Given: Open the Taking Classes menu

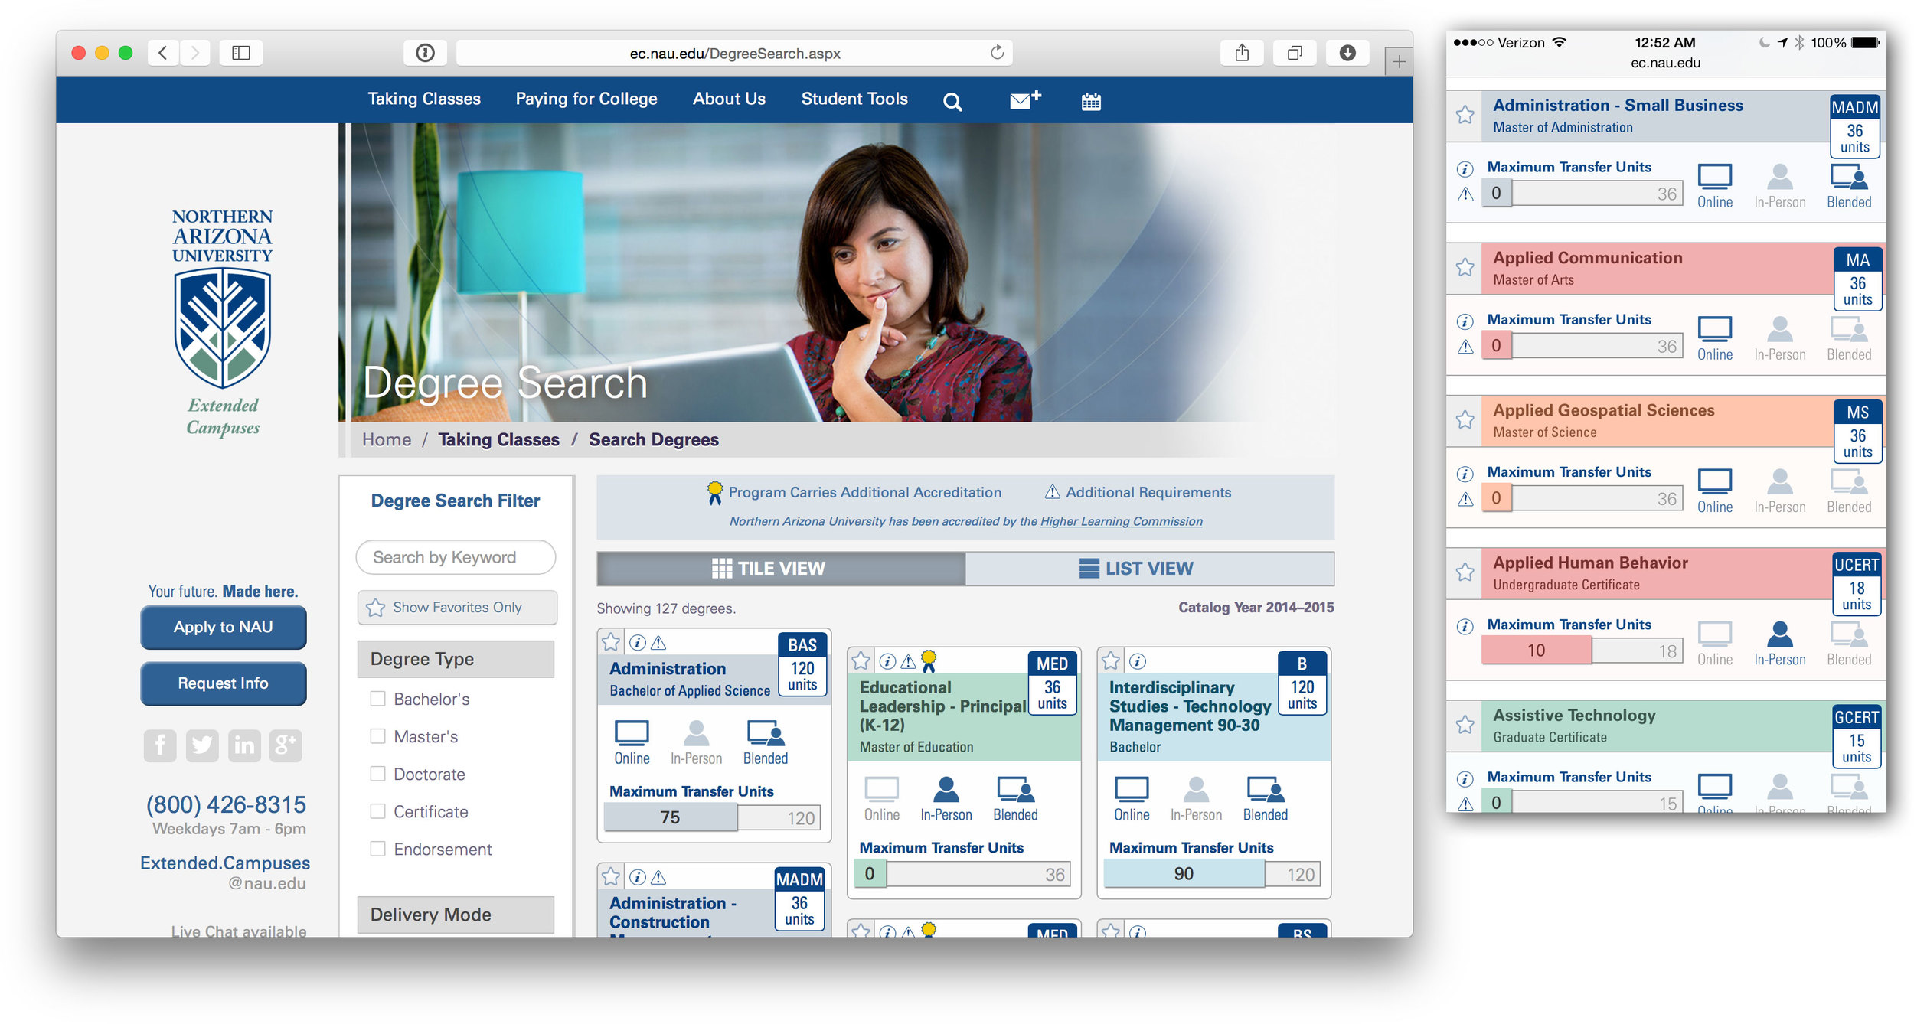Looking at the screenshot, I should pos(424,99).
